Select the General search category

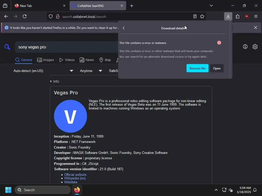24,60
